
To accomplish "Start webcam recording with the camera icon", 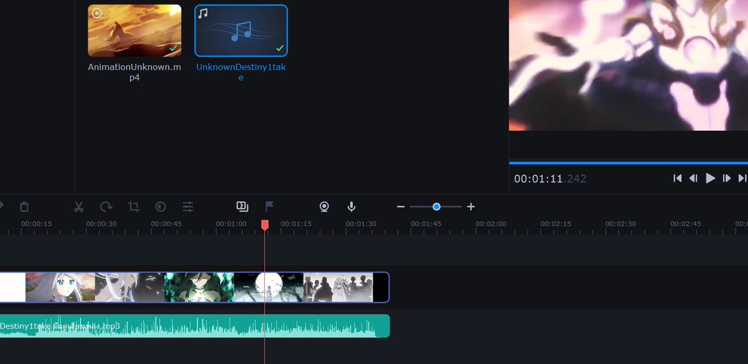I will click(x=324, y=207).
